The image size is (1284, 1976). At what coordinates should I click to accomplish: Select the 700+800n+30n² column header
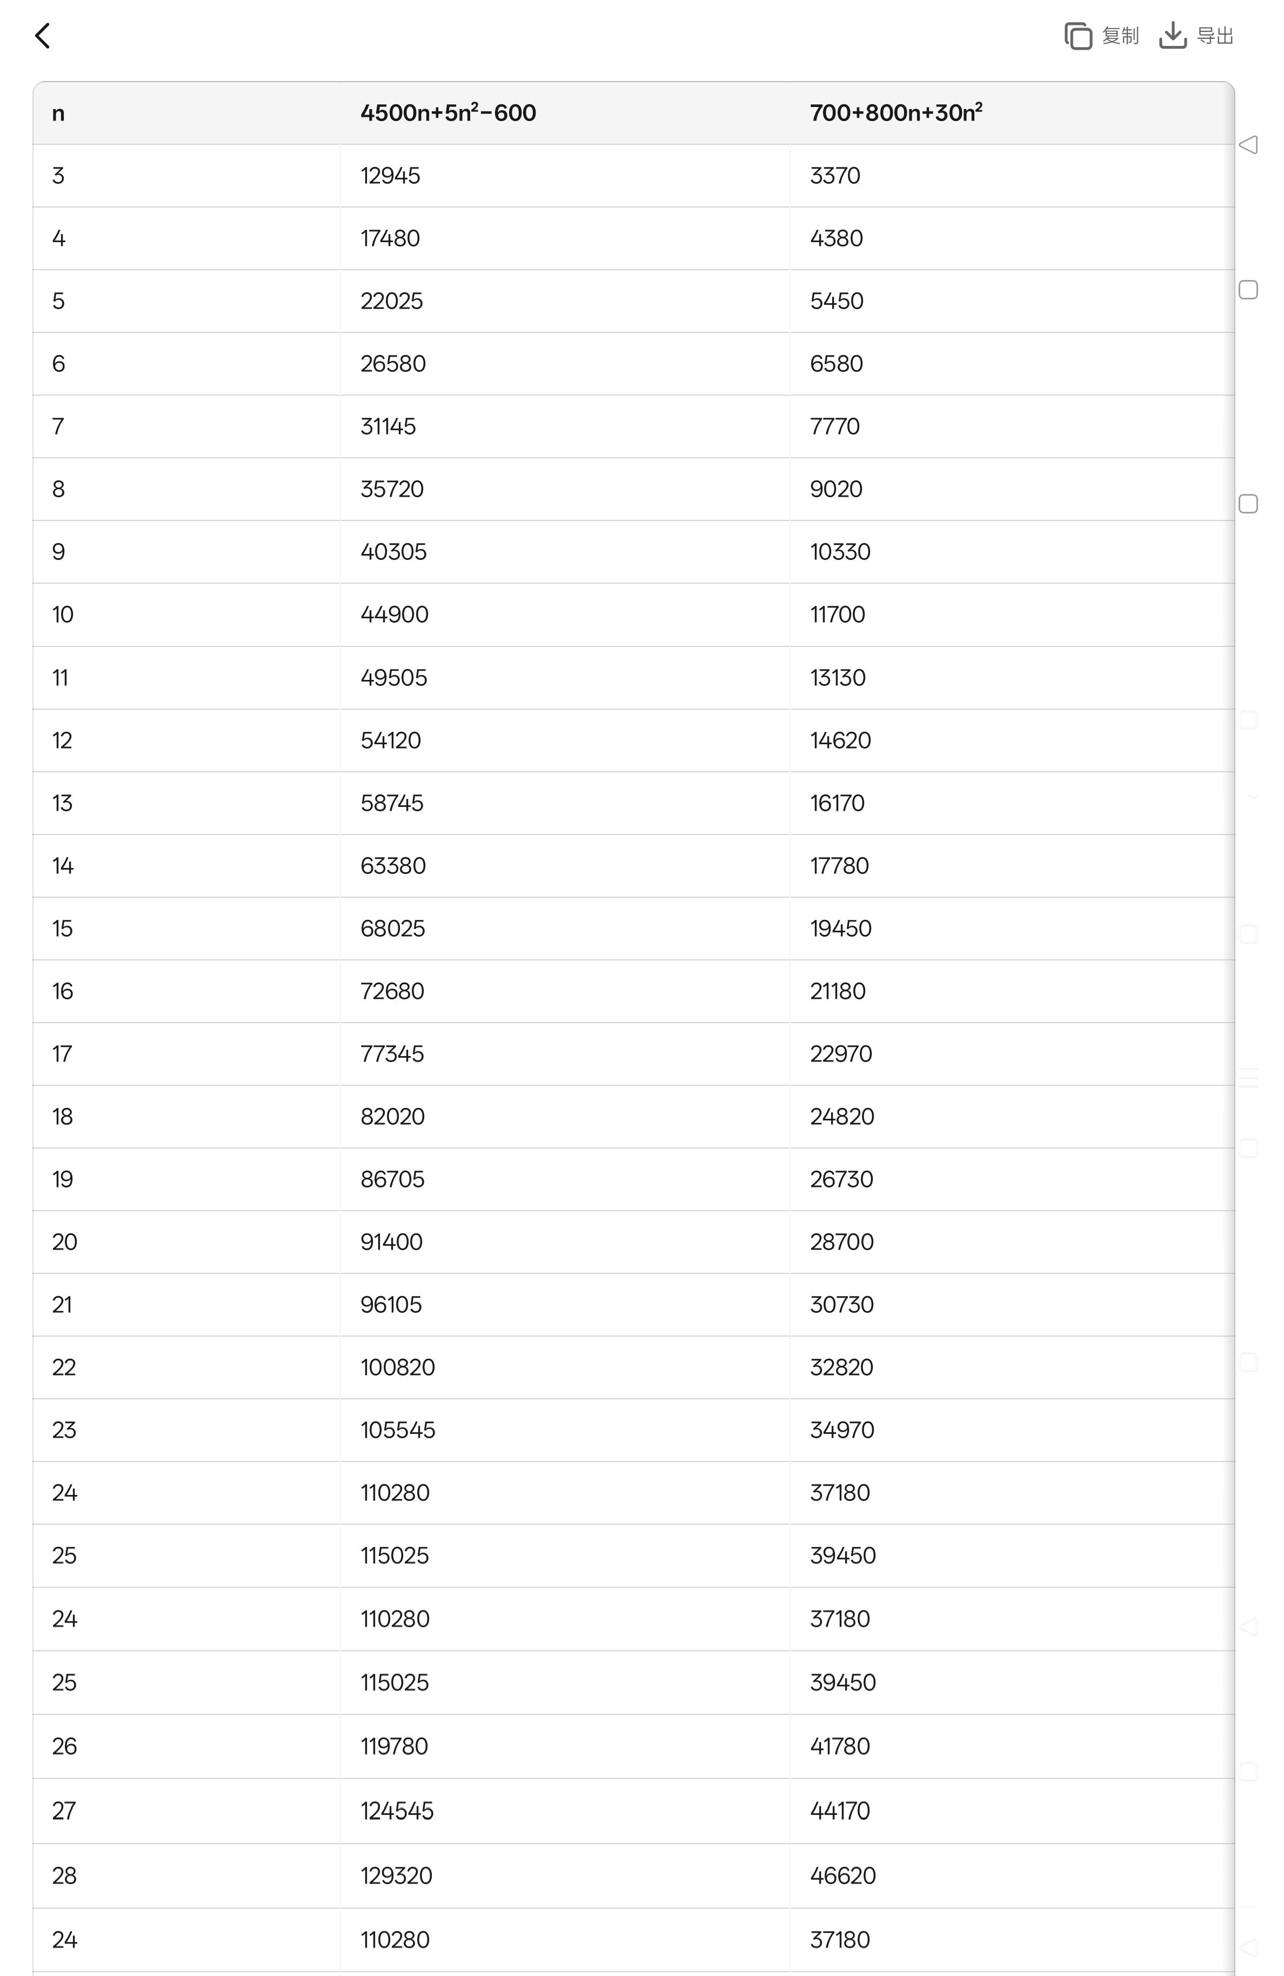897,114
